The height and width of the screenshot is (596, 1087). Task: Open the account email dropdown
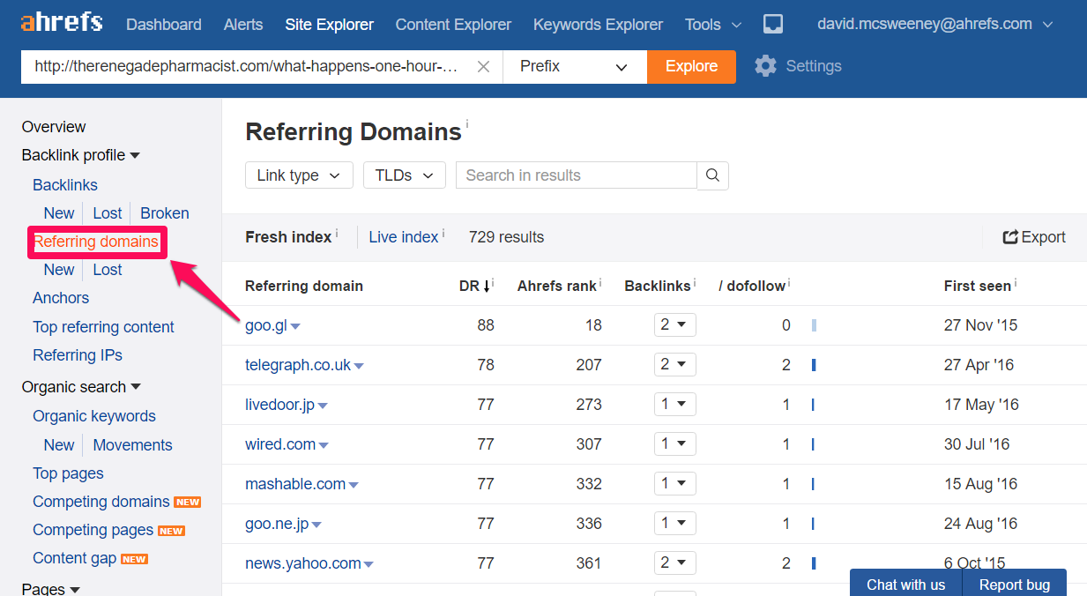coord(935,25)
